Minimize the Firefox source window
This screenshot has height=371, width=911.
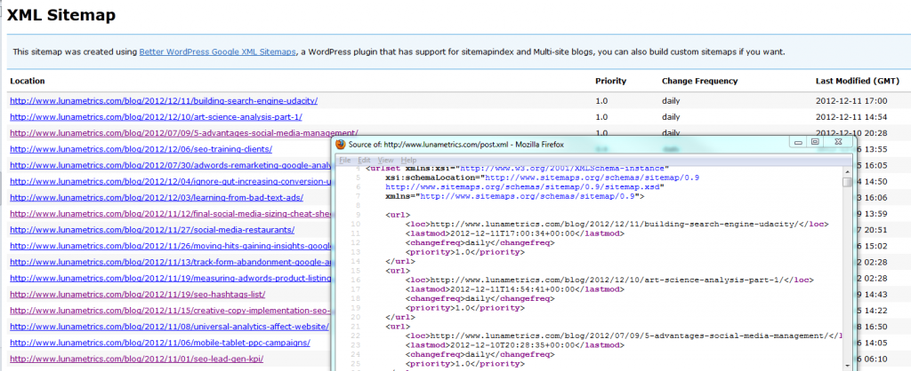click(x=798, y=142)
